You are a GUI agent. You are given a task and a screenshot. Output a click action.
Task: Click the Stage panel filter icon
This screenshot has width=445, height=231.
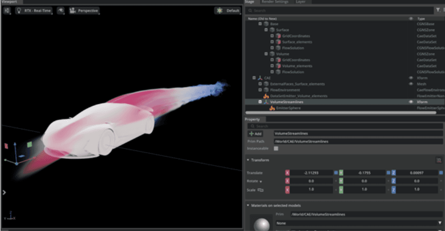click(x=437, y=9)
